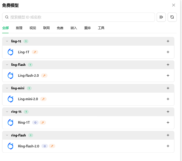Viewport: 182px width, 161px height.
Task: Click the Ring-1T model logo icon
Action: pos(10,122)
